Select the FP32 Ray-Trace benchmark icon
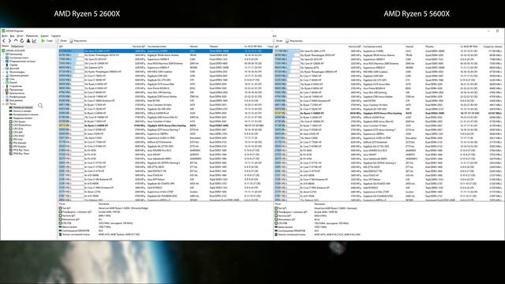Screen dimensions: 505x284 [10, 150]
